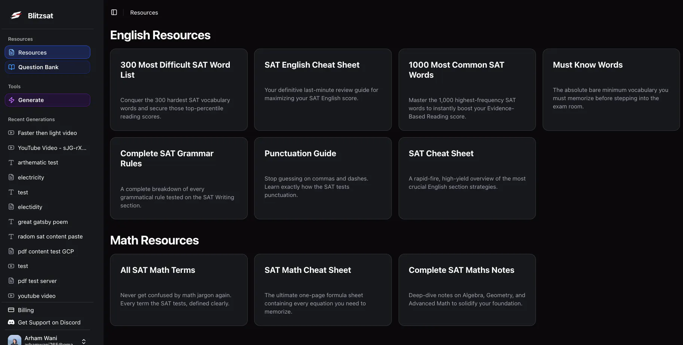Click Resources breadcrumb in header
This screenshot has width=683, height=345.
click(144, 12)
